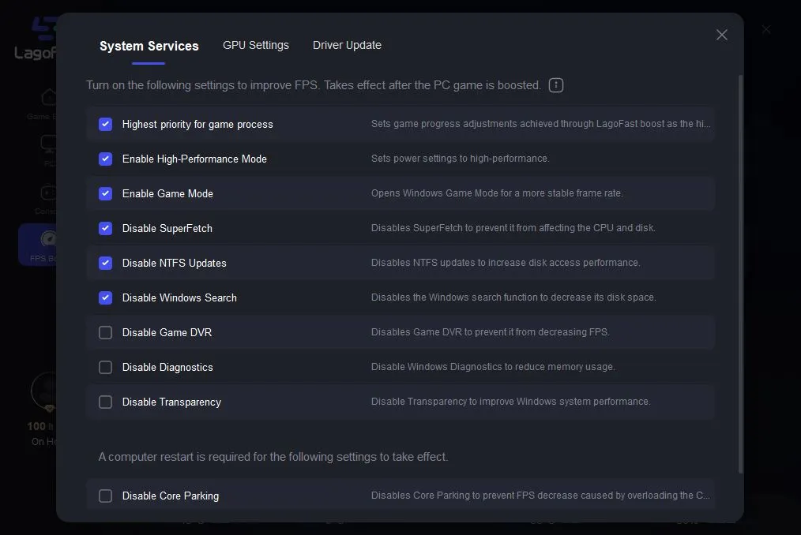The image size is (801, 535).
Task: Open the Driver Update tab
Action: point(347,45)
